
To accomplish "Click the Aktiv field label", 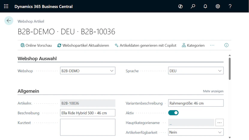I will point(130,113).
